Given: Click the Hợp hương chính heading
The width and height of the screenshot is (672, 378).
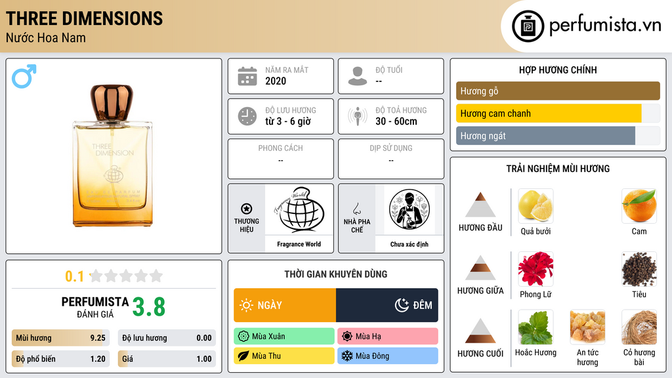Looking at the screenshot, I should click(558, 70).
